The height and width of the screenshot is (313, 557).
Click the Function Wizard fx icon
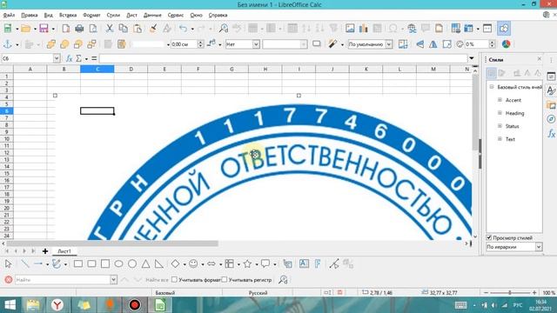(70, 58)
